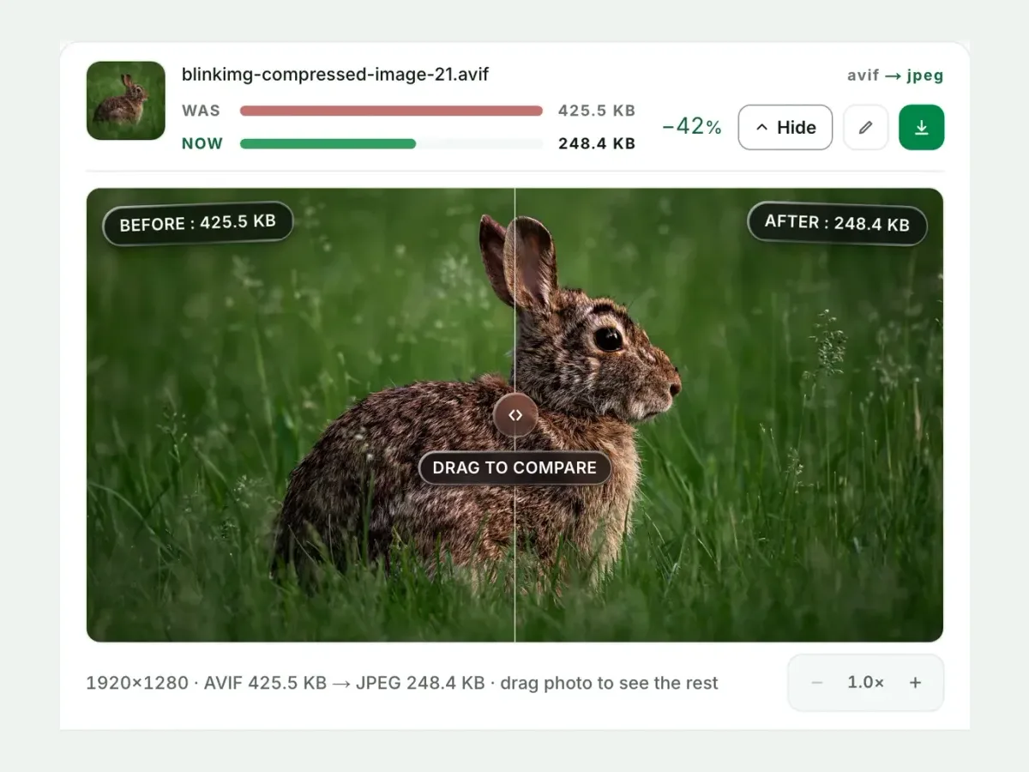1029x772 pixels.
Task: Click the "425.5 KB" value in the WAS row
Action: [x=597, y=111]
